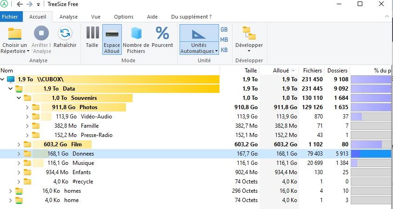Click the Rafraîchir refresh icon

click(65, 33)
